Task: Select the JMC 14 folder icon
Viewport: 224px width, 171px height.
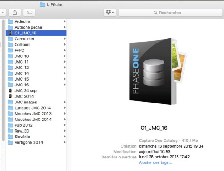Action: (10, 73)
